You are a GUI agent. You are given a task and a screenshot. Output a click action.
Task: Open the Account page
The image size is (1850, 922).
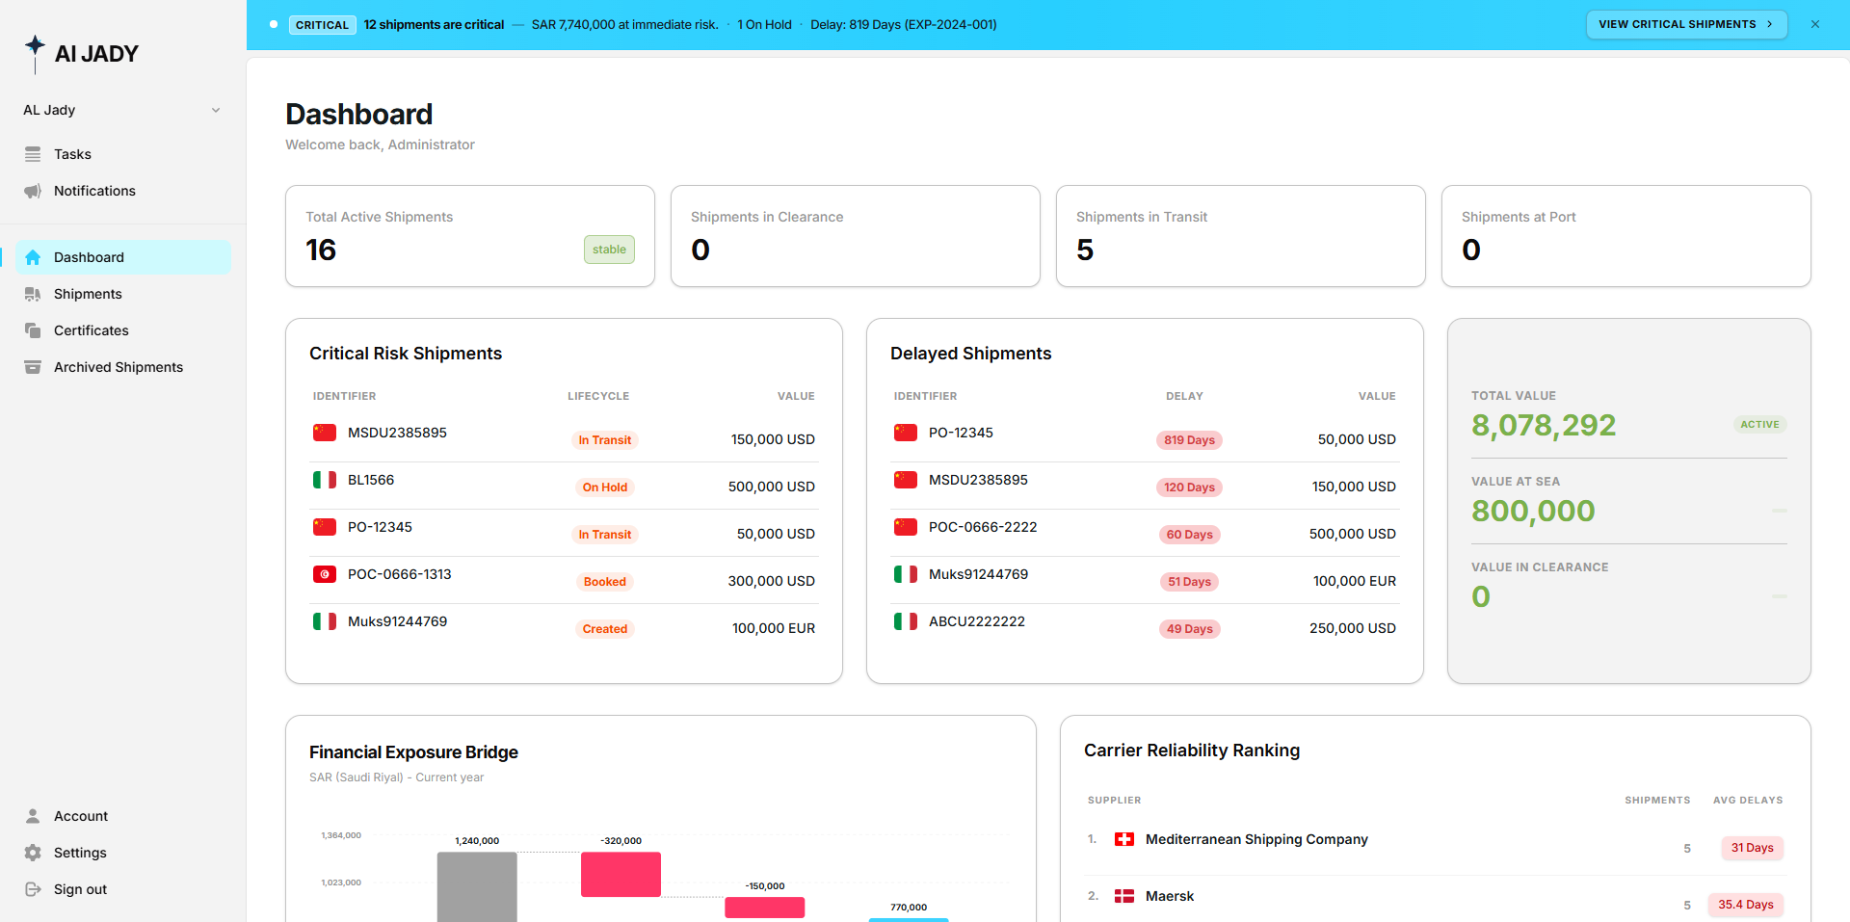tap(122, 816)
